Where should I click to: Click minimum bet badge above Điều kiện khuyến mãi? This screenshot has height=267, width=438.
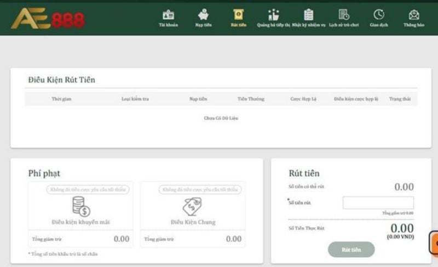[88, 189]
